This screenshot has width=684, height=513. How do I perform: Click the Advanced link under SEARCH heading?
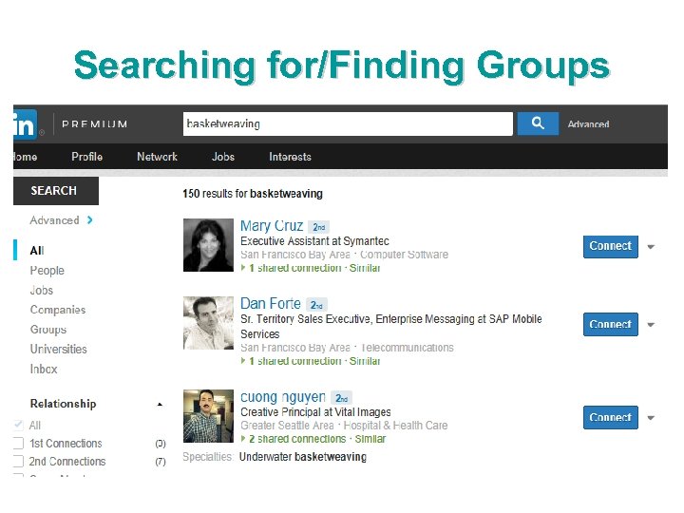[x=54, y=220]
